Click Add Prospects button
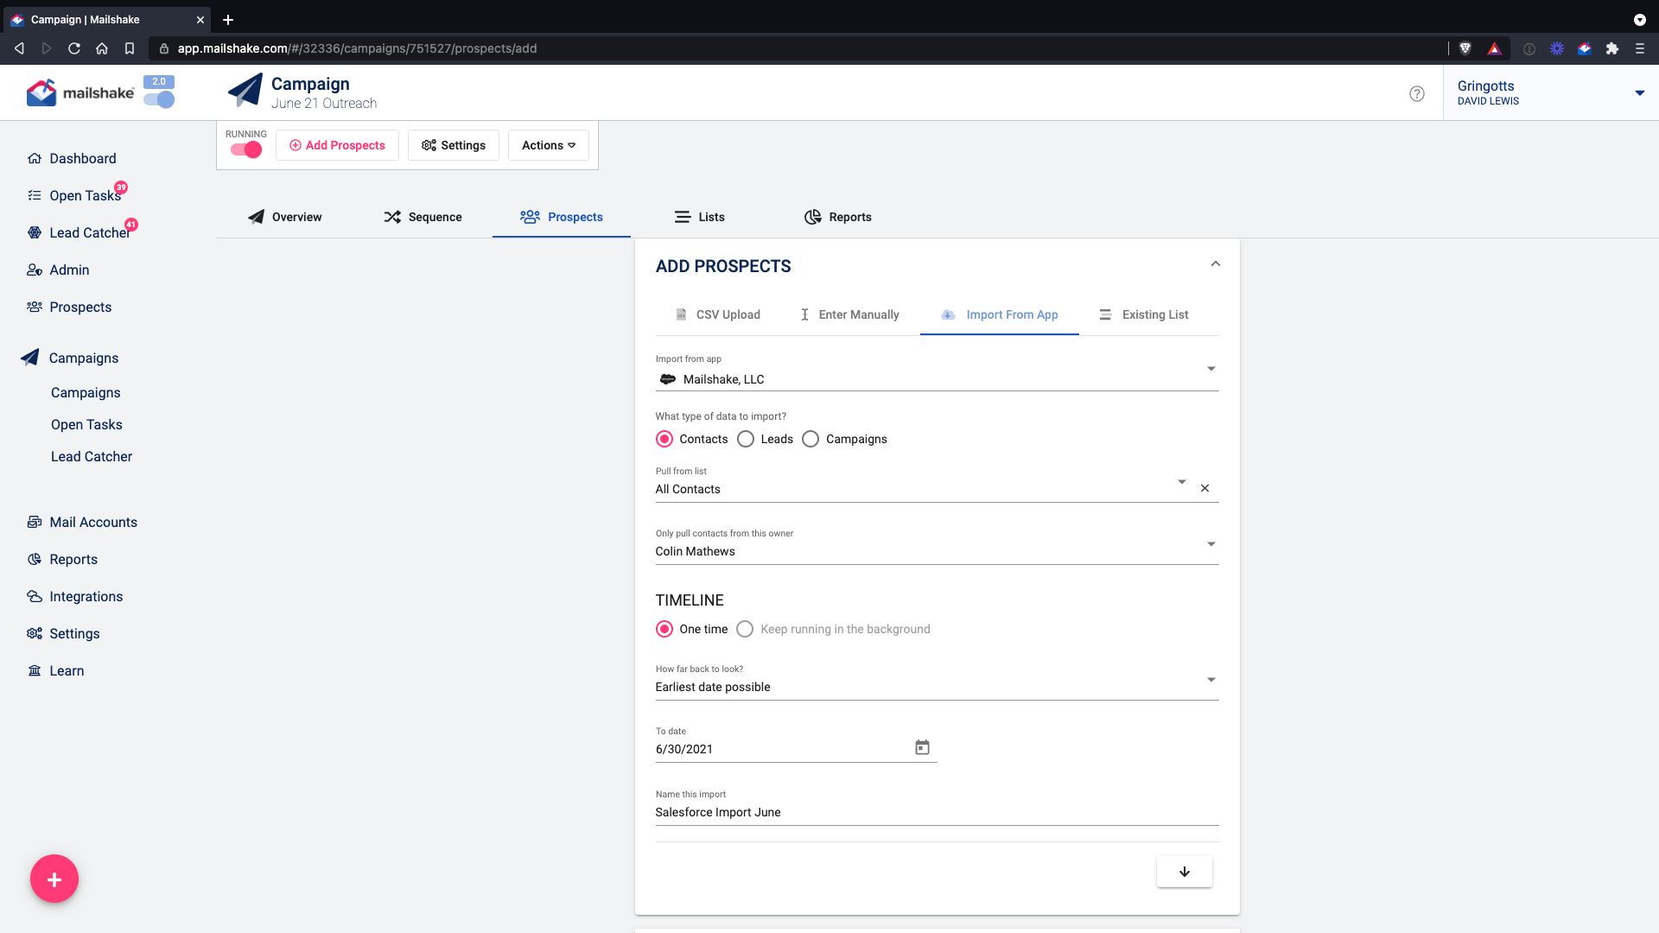This screenshot has width=1659, height=933. click(x=337, y=145)
